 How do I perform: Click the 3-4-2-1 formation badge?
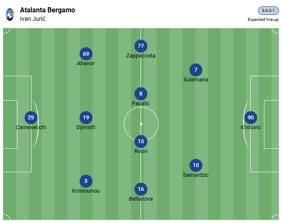(x=268, y=11)
